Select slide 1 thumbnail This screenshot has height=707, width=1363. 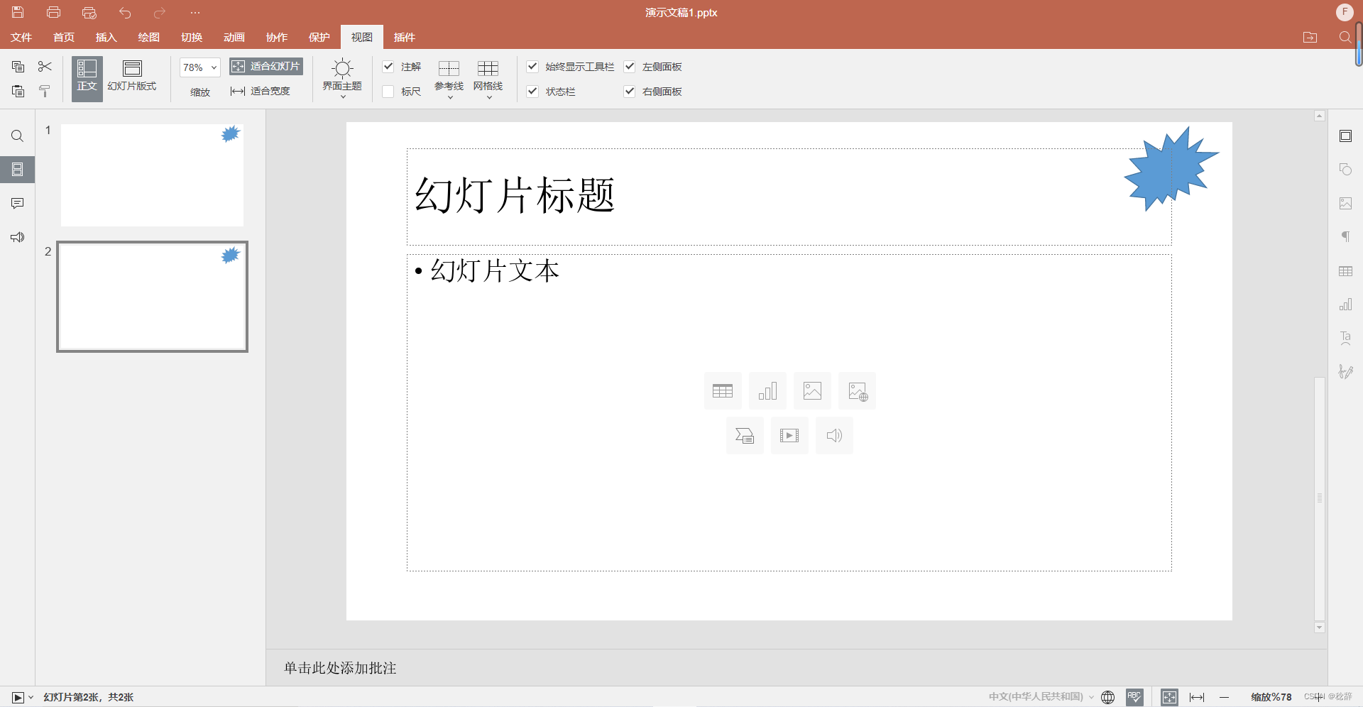[152, 175]
